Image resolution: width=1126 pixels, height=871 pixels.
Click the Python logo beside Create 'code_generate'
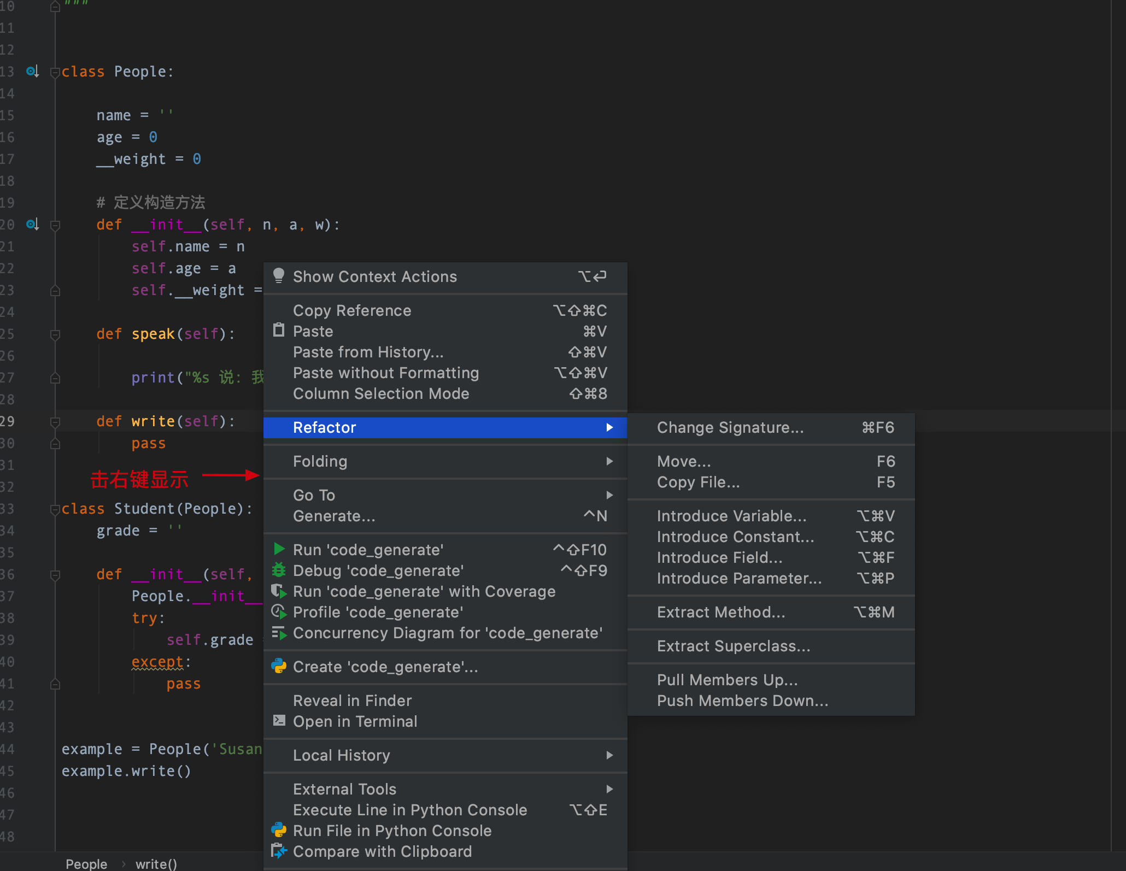pos(279,666)
